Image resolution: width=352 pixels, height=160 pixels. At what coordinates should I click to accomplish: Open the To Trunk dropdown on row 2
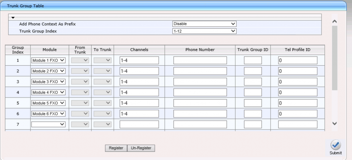[x=102, y=71]
